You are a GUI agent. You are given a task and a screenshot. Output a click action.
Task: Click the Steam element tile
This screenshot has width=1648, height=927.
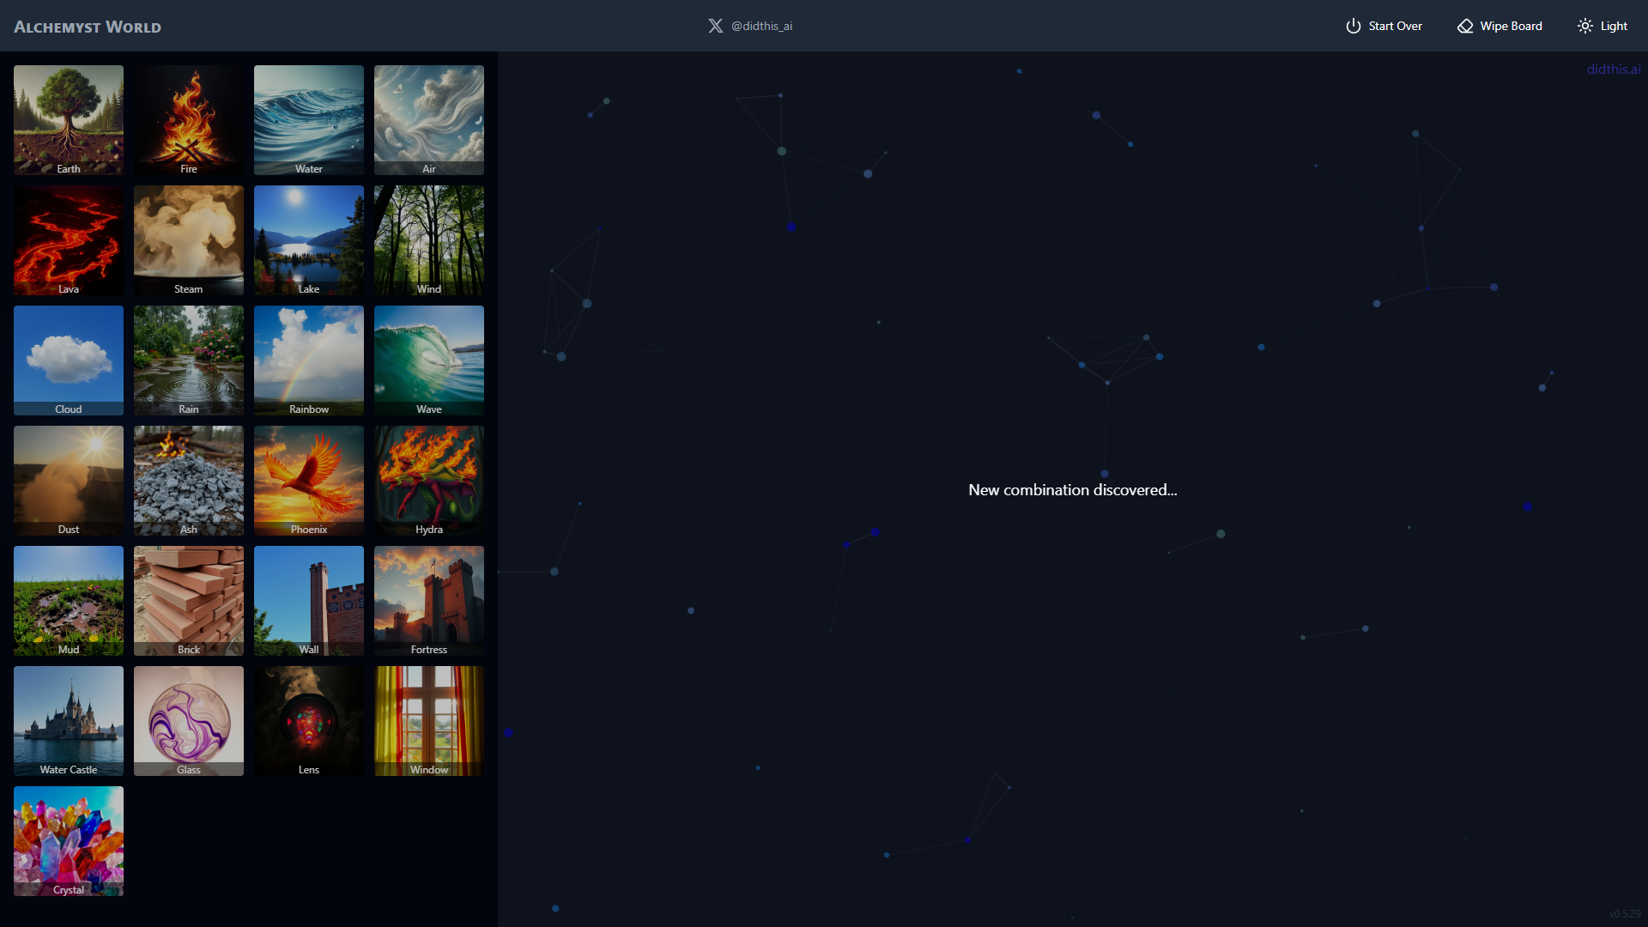189,240
